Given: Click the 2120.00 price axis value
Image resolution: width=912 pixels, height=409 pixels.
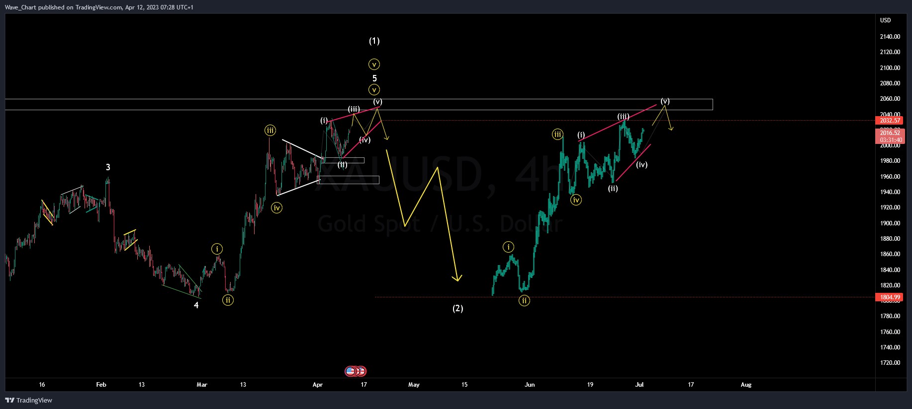Looking at the screenshot, I should [890, 52].
